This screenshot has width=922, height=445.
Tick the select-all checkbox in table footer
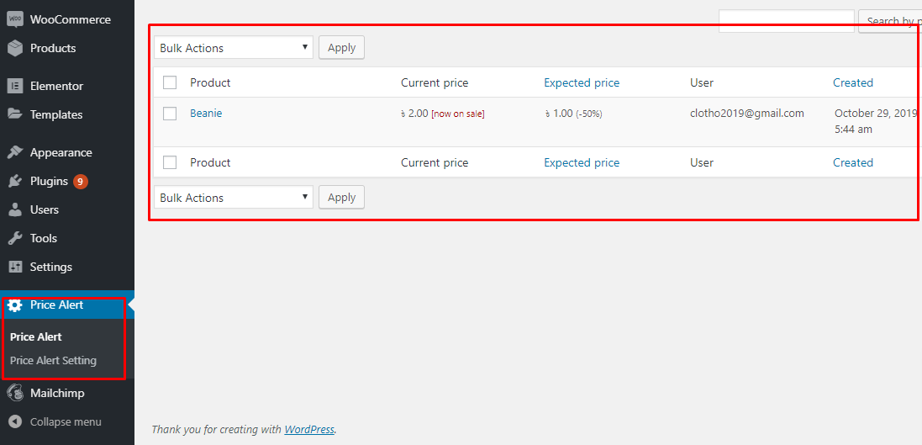pos(170,162)
